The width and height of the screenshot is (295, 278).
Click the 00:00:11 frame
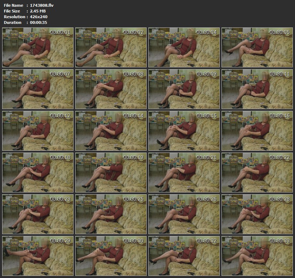click(257, 89)
